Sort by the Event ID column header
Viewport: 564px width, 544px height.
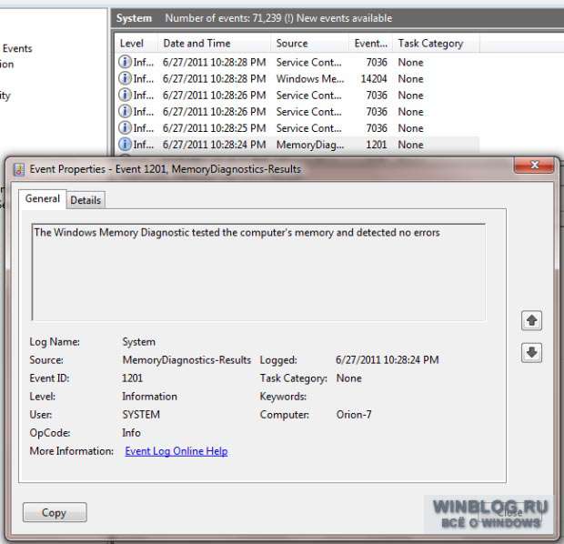(370, 43)
